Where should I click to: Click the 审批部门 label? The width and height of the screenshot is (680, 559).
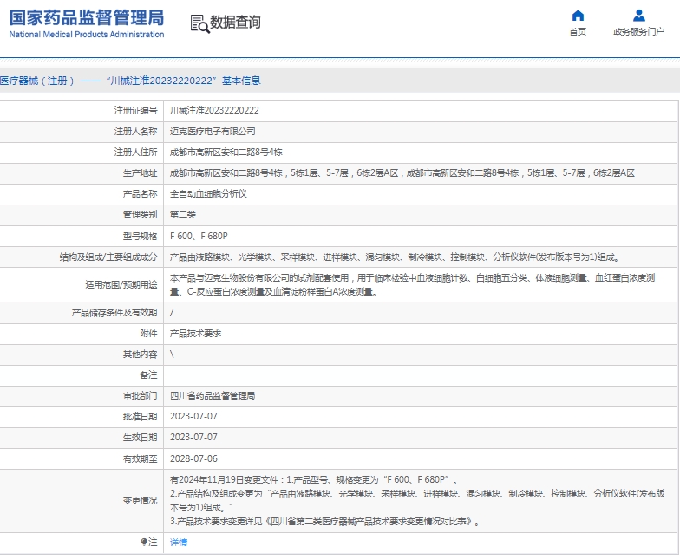(x=141, y=395)
